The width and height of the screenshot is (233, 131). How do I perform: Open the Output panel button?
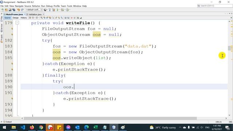tap(7, 122)
